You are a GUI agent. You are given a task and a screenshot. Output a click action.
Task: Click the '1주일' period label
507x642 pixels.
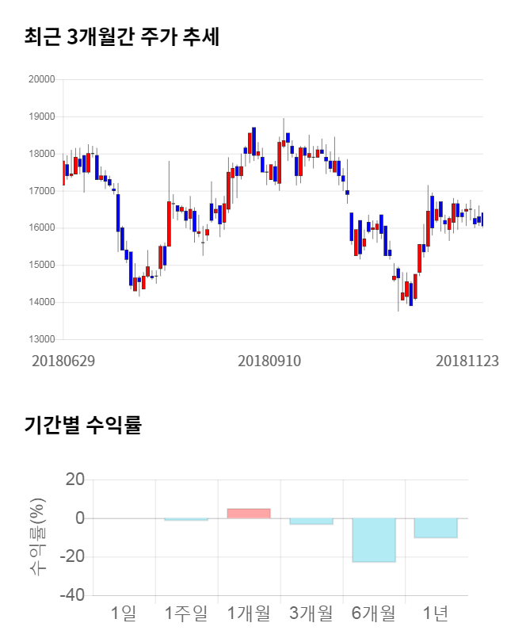[186, 613]
